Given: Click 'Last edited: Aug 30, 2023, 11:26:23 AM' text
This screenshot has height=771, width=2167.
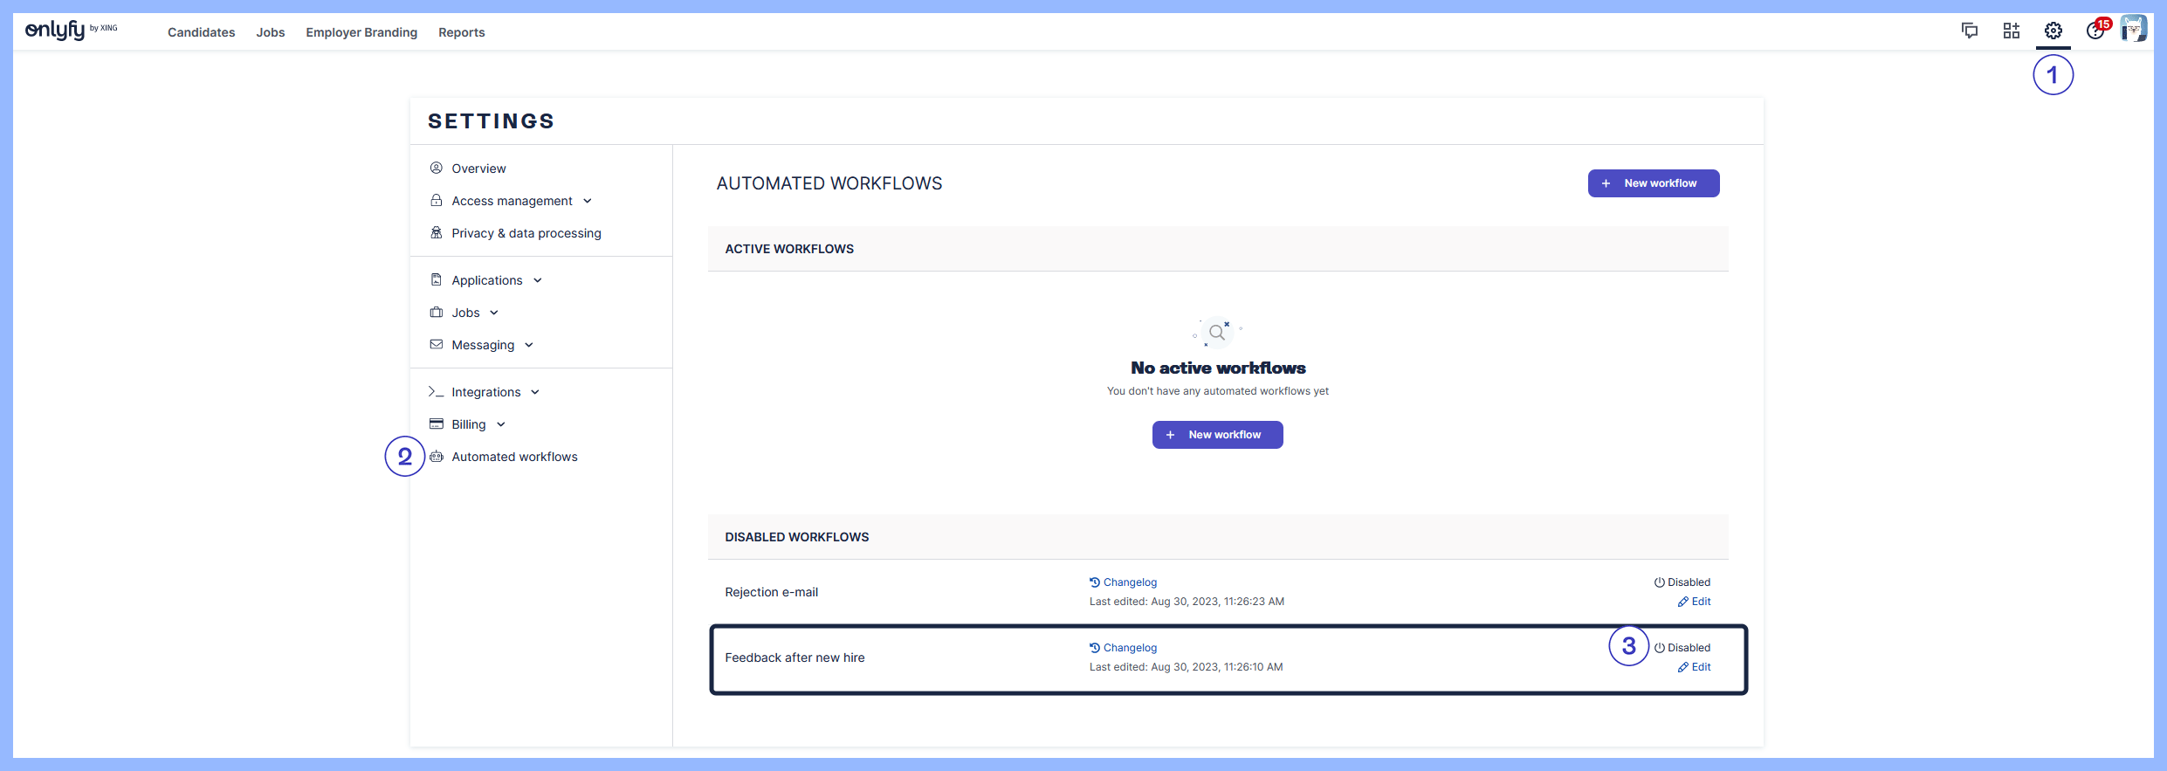Looking at the screenshot, I should pos(1187,602).
